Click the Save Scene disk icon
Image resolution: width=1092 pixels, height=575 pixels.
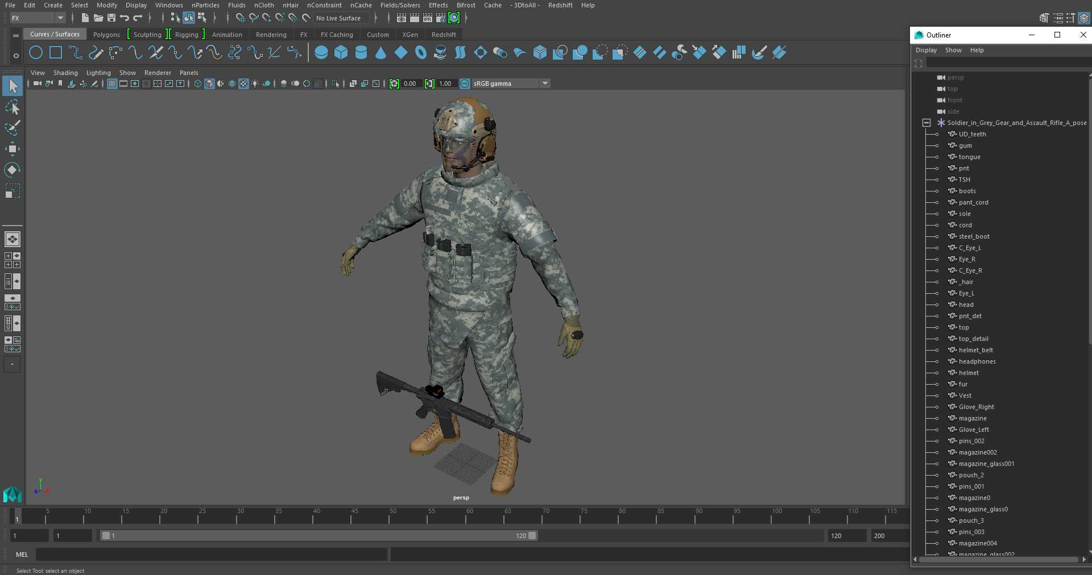pos(111,18)
